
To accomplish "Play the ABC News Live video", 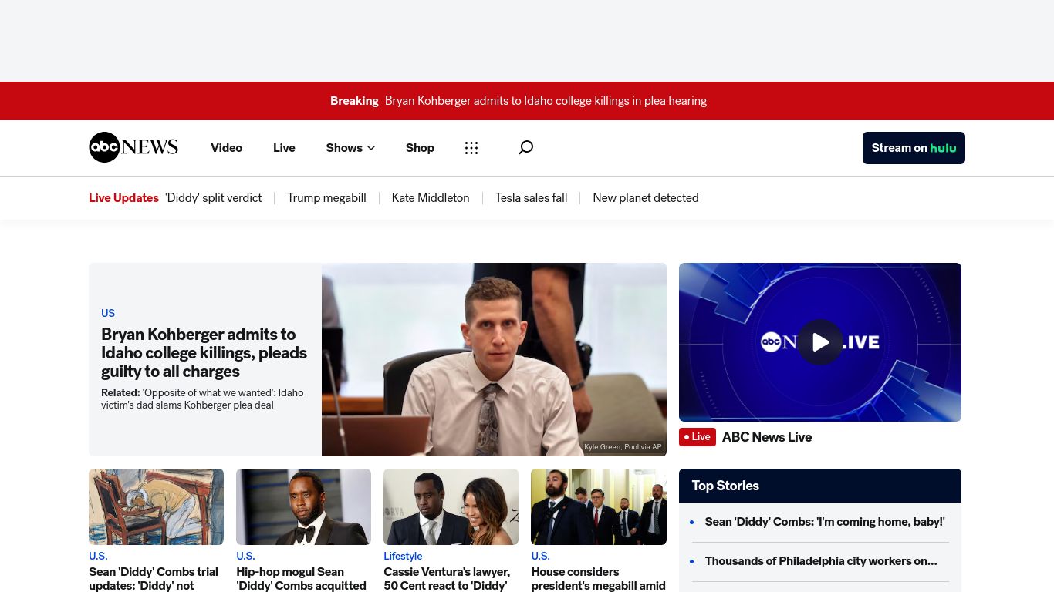I will coord(819,342).
